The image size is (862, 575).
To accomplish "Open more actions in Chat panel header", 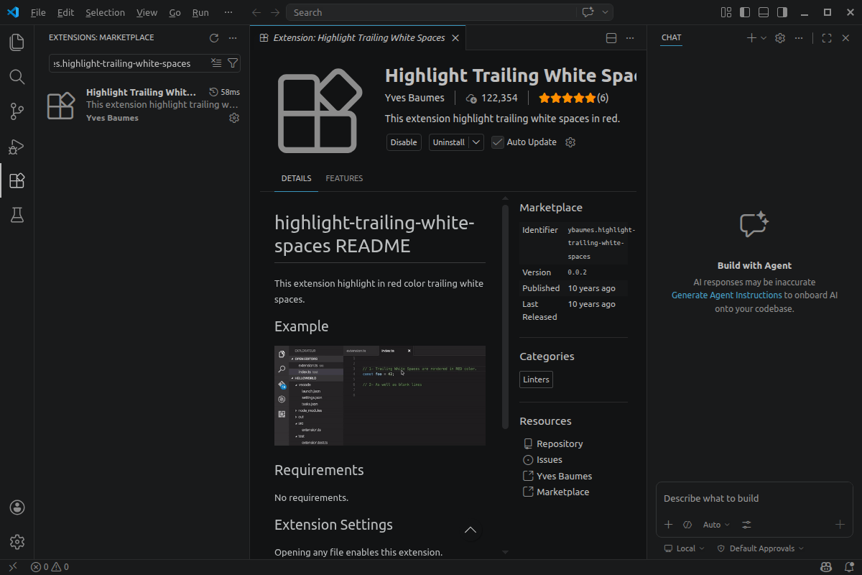I will point(799,38).
